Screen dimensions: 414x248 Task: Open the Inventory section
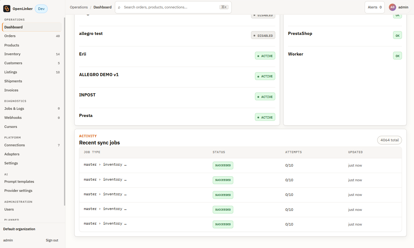click(32, 54)
